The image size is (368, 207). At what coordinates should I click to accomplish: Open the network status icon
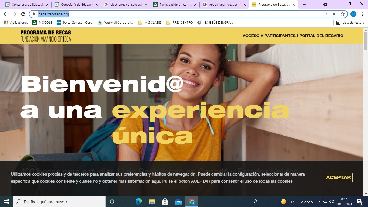click(325, 202)
